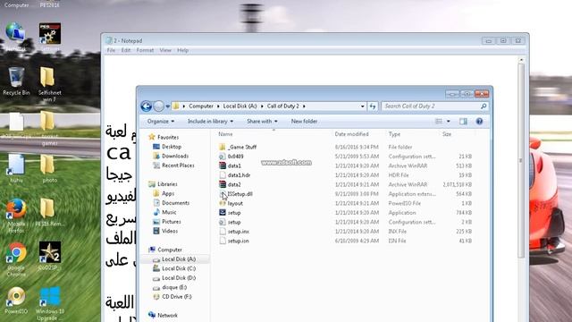Open the view options dropdown arrow

[449, 122]
